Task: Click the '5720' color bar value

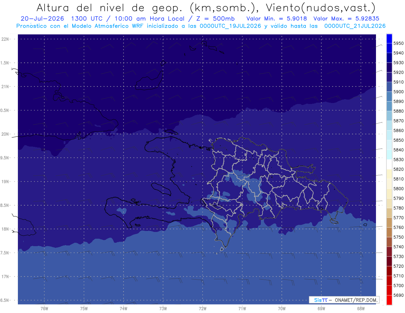Action: coord(399,266)
